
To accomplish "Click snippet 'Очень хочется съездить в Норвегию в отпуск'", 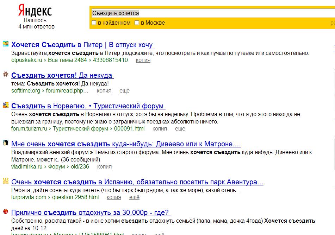I will point(156,118).
